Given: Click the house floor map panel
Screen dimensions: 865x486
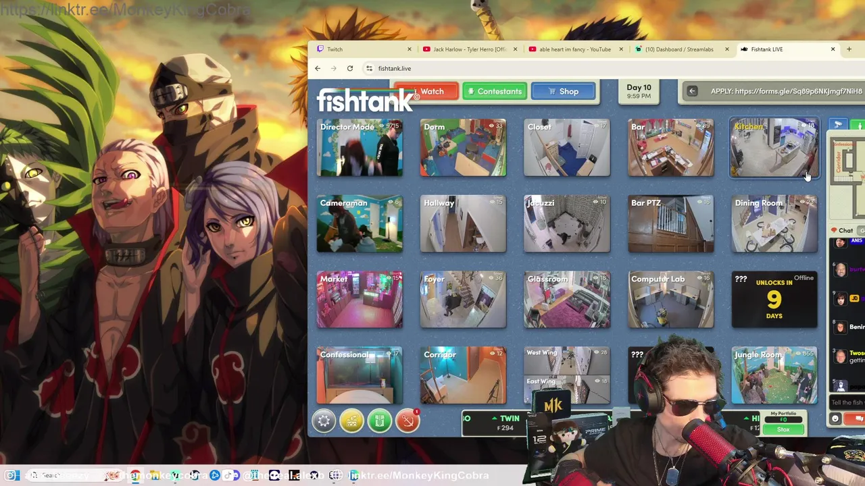Looking at the screenshot, I should [x=848, y=177].
